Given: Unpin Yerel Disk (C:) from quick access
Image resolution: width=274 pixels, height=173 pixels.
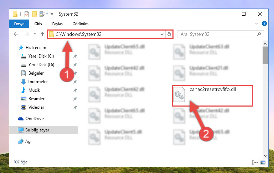Looking at the screenshot, I should pos(75,56).
